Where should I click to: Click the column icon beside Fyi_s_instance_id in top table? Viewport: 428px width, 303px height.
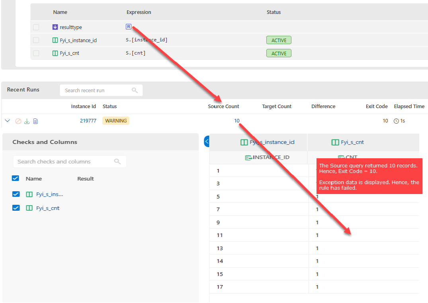pos(55,40)
